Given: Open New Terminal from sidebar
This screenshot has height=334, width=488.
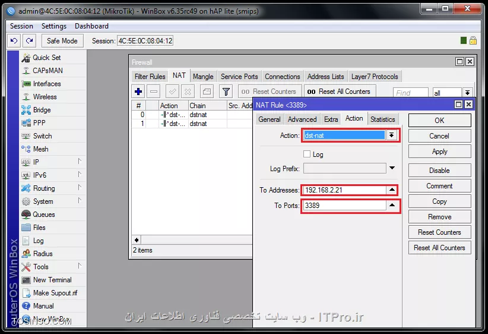Looking at the screenshot, I should pos(52,280).
